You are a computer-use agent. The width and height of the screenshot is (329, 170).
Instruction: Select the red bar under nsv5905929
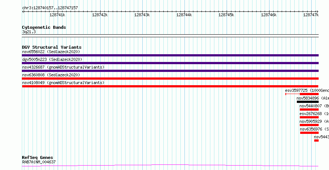tap(309, 125)
